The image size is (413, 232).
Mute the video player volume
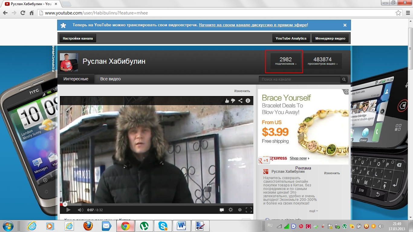pos(80,210)
